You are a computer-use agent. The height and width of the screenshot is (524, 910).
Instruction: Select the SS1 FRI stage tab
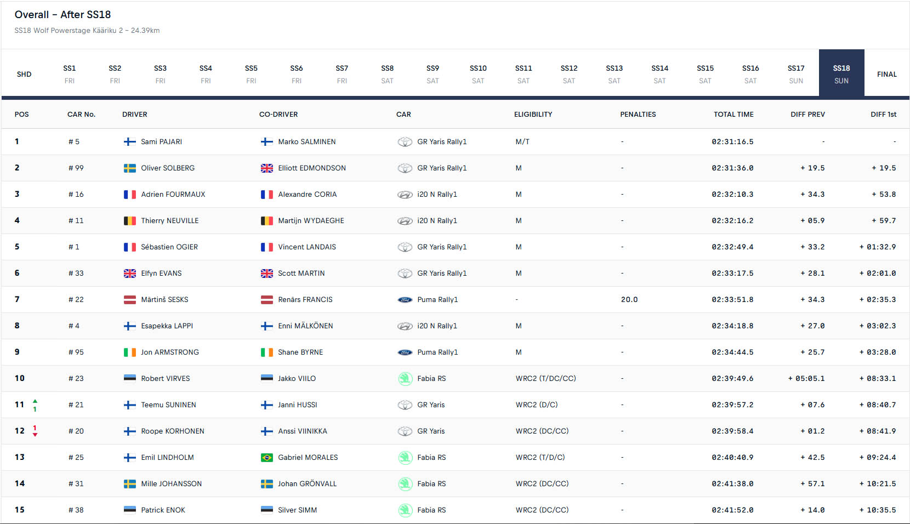click(70, 74)
